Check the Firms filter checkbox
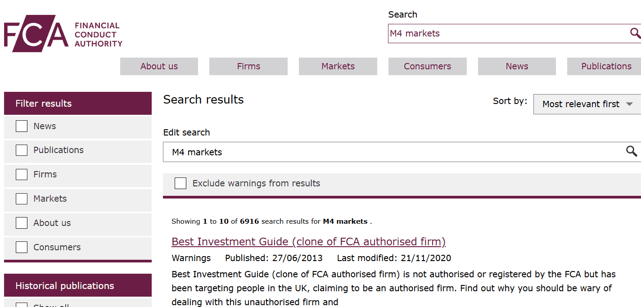The width and height of the screenshot is (641, 307). [x=22, y=174]
